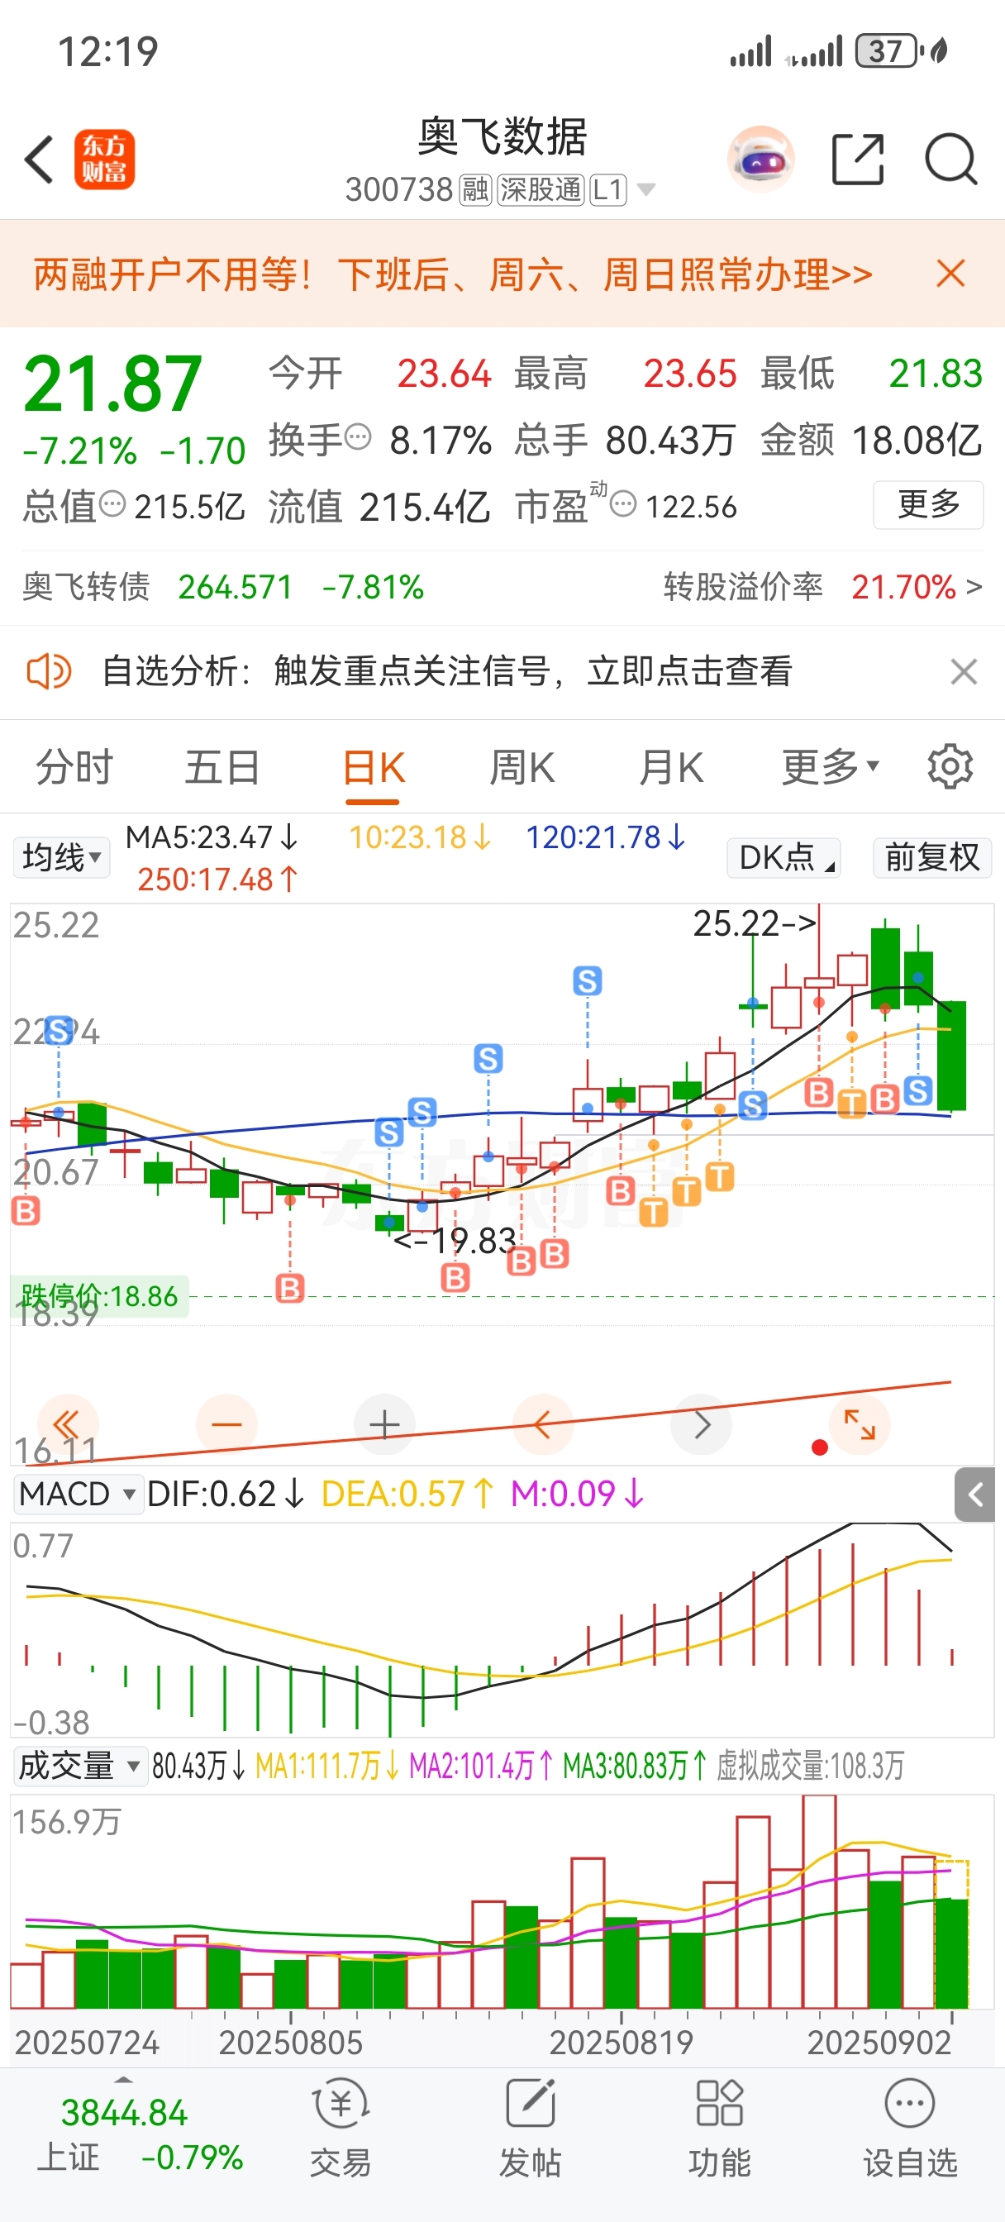Tap the info icon beside 市盈
The height and width of the screenshot is (2222, 1005).
[623, 503]
